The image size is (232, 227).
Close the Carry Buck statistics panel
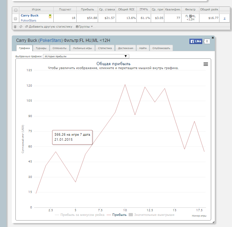point(213,38)
